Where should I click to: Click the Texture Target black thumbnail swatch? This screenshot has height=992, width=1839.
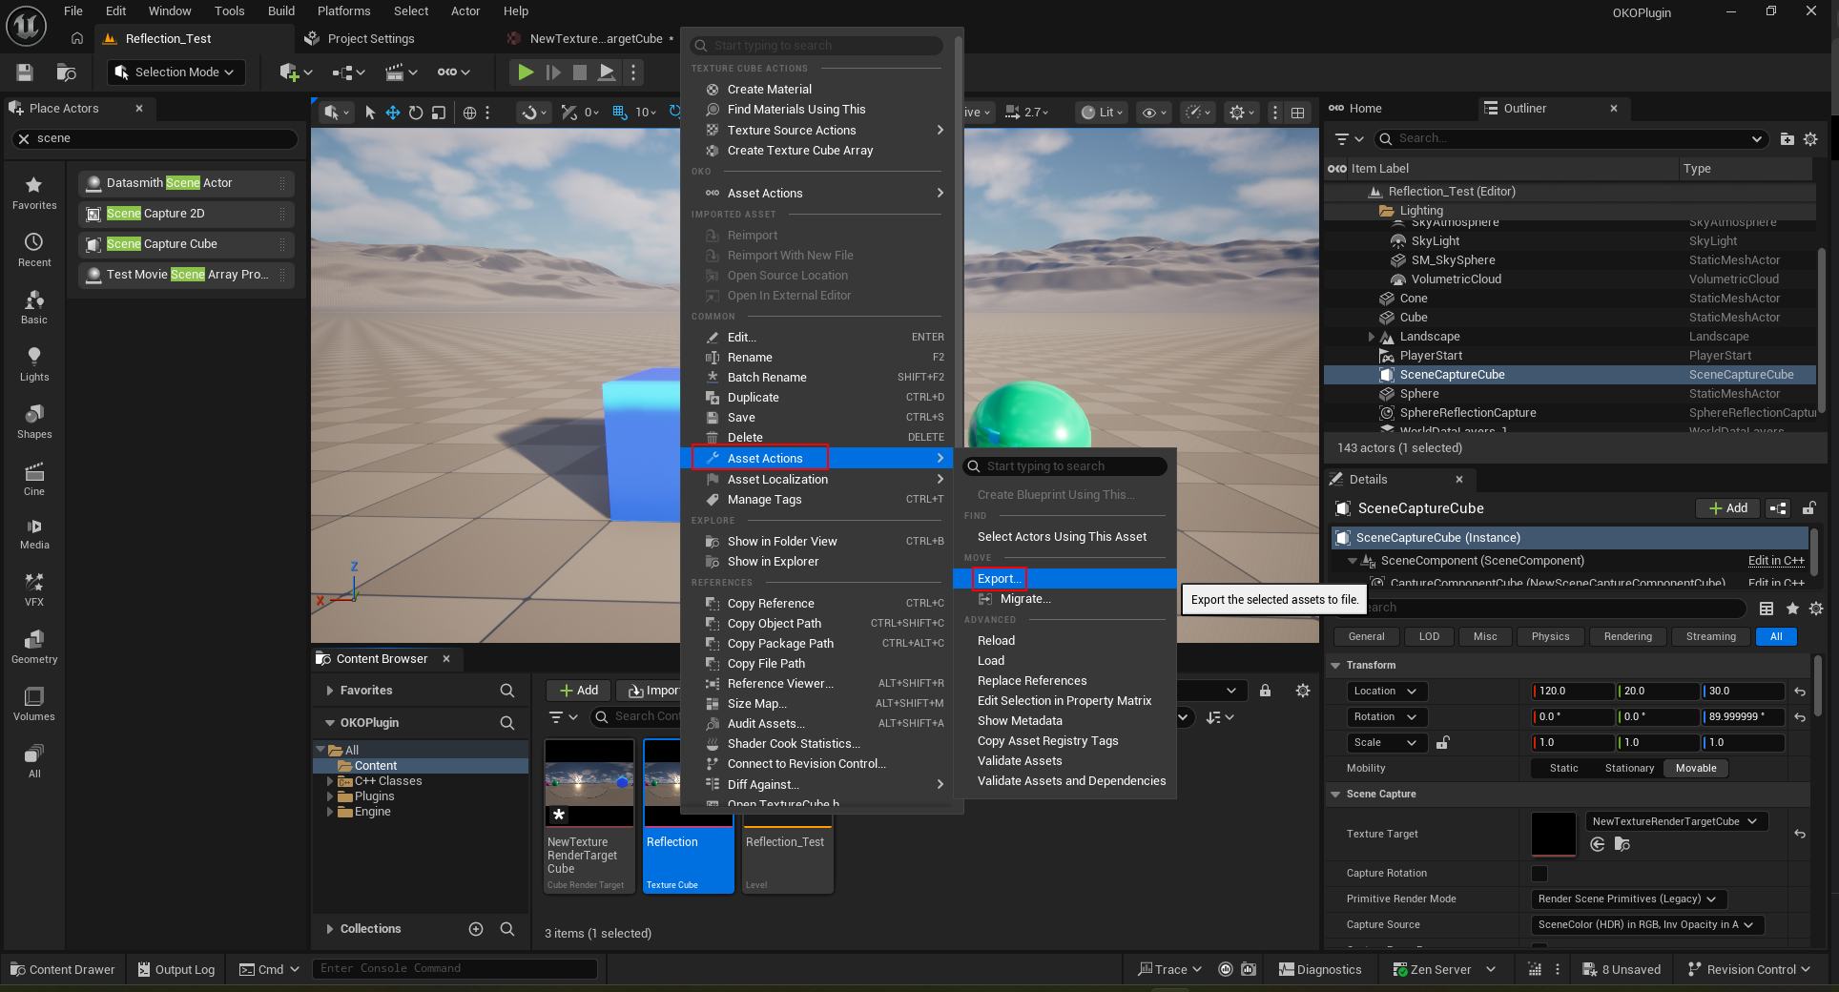point(1554,835)
